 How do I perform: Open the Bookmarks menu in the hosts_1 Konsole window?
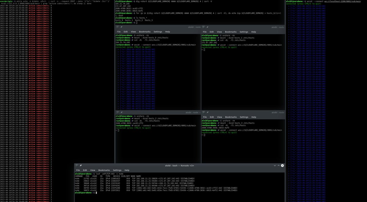[231, 32]
